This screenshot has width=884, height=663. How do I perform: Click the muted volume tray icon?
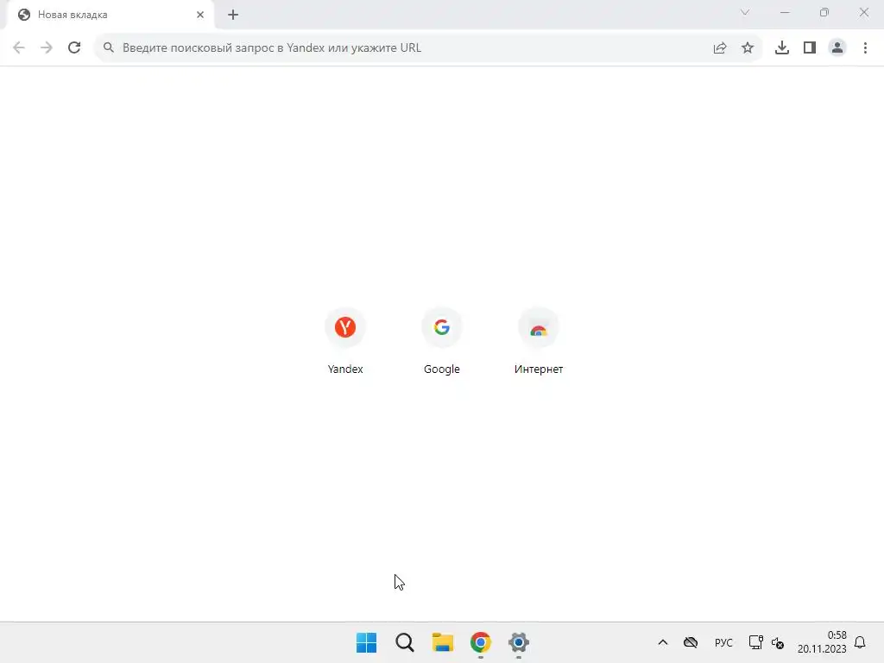point(778,642)
